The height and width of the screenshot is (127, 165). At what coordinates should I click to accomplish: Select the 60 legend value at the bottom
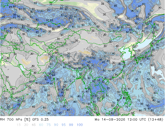41,125
